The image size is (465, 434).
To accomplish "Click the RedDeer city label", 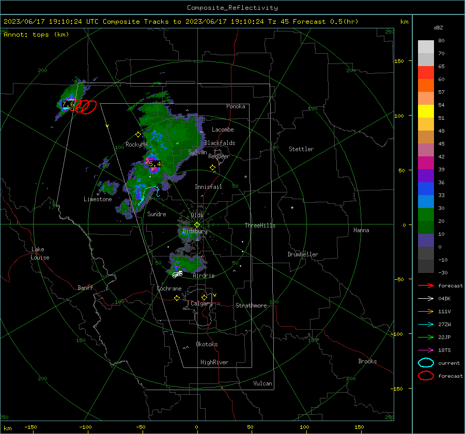I will click(x=219, y=156).
